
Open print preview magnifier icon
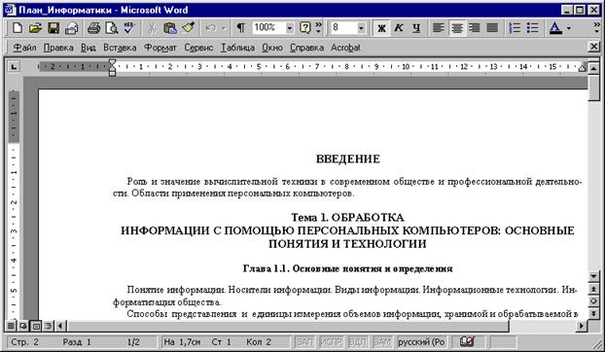point(112,28)
